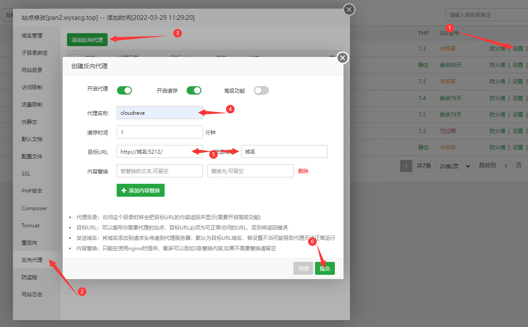Screen dimensions: 528x327
Task: Open the Tomcat sidebar section
Action: coord(31,225)
